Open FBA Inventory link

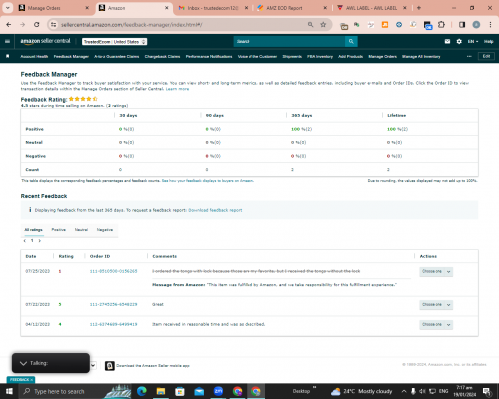tap(320, 56)
